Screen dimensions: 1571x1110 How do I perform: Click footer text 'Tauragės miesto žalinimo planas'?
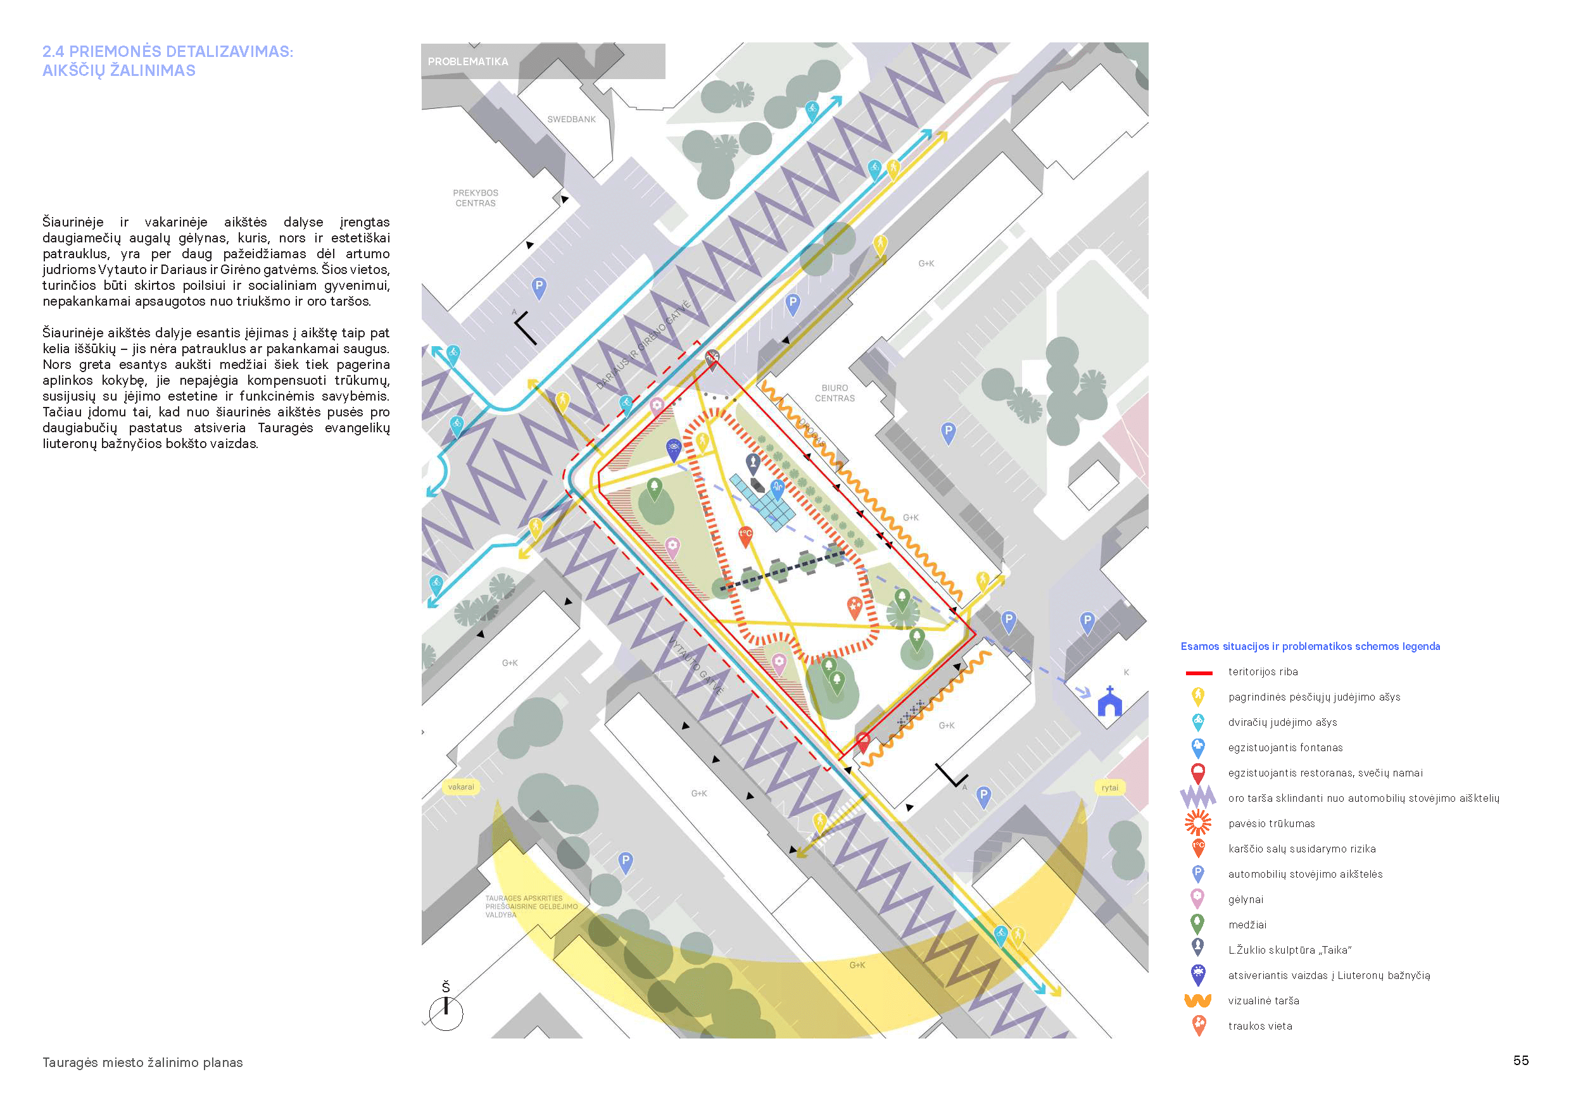142,1062
